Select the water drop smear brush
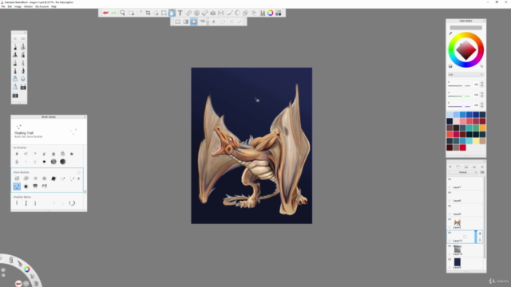The width and height of the screenshot is (511, 287). click(x=23, y=79)
